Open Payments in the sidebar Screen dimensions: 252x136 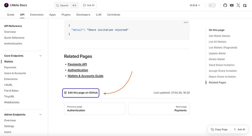[x=10, y=67]
